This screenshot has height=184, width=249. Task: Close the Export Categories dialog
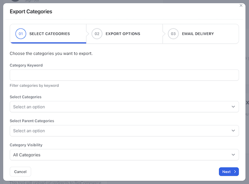pyautogui.click(x=241, y=5)
